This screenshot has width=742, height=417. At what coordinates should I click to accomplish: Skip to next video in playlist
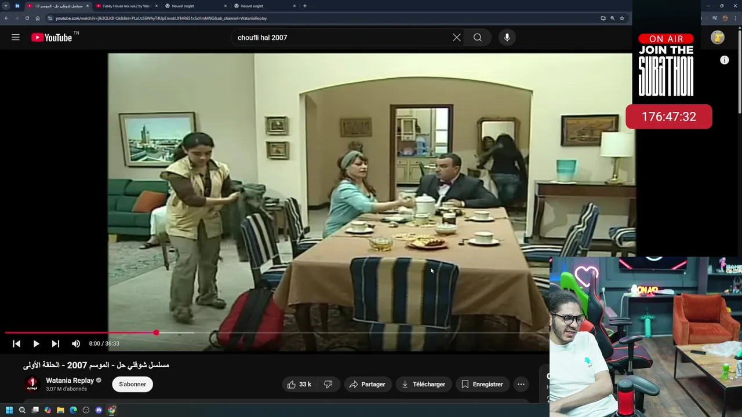56,343
